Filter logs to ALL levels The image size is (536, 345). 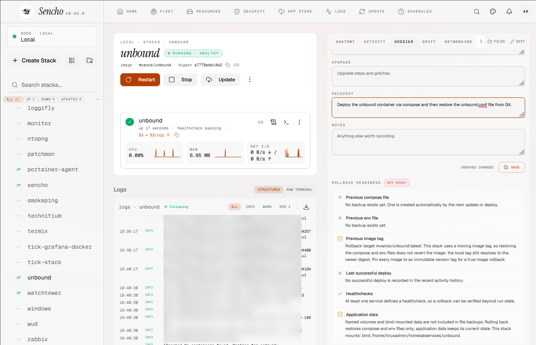pyautogui.click(x=234, y=207)
